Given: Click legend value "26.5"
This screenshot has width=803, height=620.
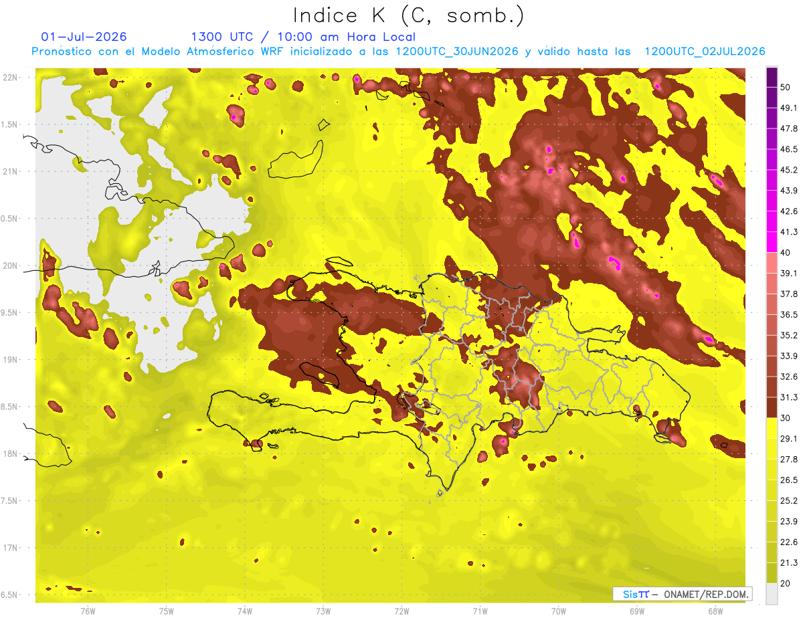Looking at the screenshot, I should (789, 480).
